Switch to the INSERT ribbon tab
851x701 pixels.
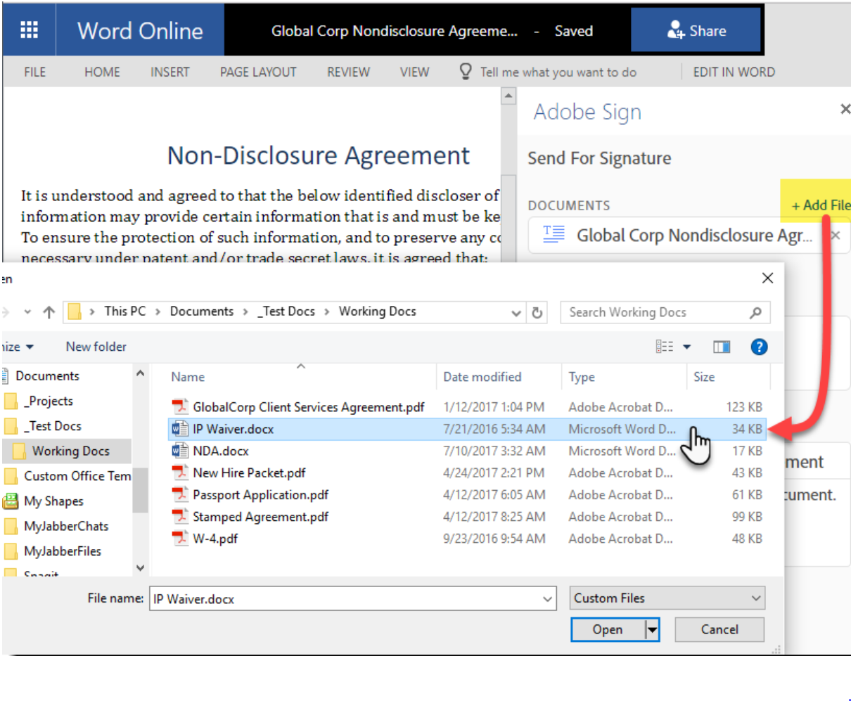[x=169, y=71]
